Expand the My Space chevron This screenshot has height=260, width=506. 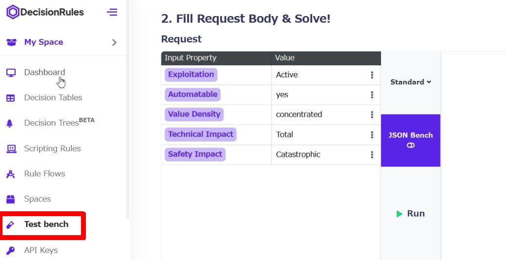[x=114, y=42]
